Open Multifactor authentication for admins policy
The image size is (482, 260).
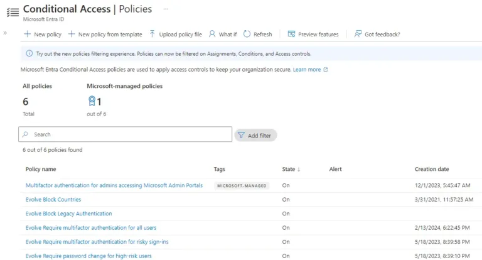[x=114, y=185]
